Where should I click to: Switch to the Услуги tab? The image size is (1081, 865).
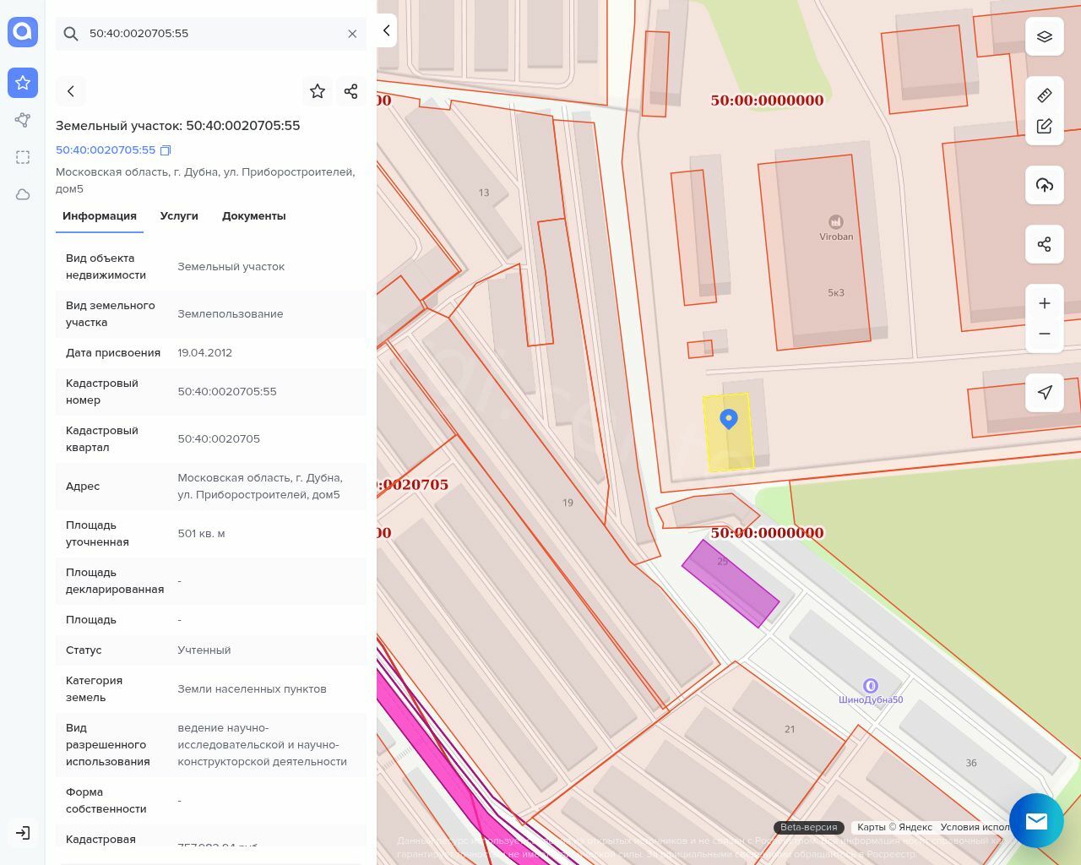(x=179, y=216)
